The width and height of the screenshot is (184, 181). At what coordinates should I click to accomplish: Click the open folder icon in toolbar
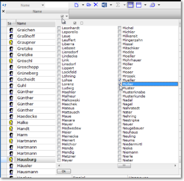coord(88,5)
